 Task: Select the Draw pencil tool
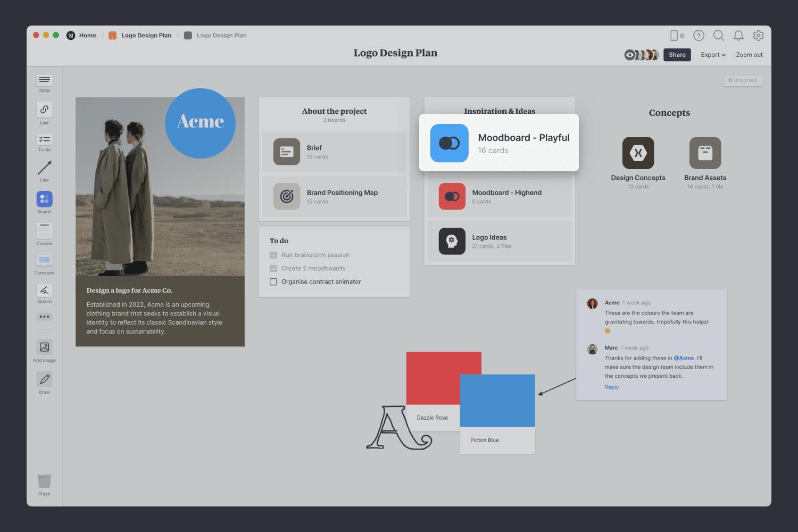[44, 379]
